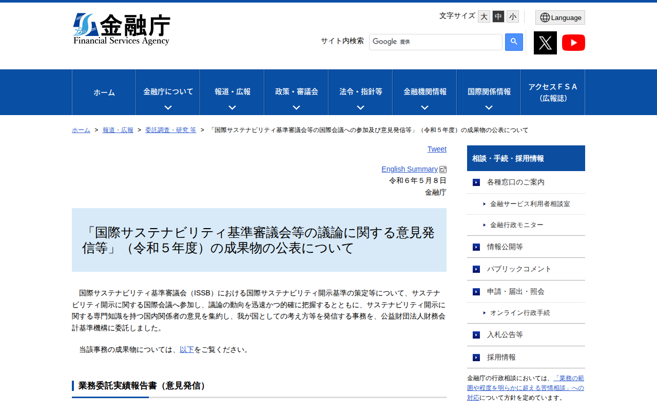This screenshot has width=657, height=411.
Task: Click arrow icon beside 各種窓口のご案内
Action: pos(476,182)
